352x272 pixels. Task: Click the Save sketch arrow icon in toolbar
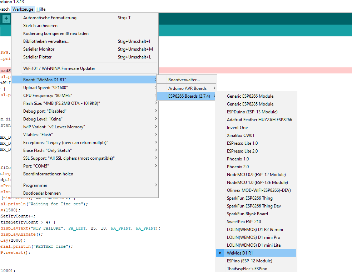[x=6, y=19]
